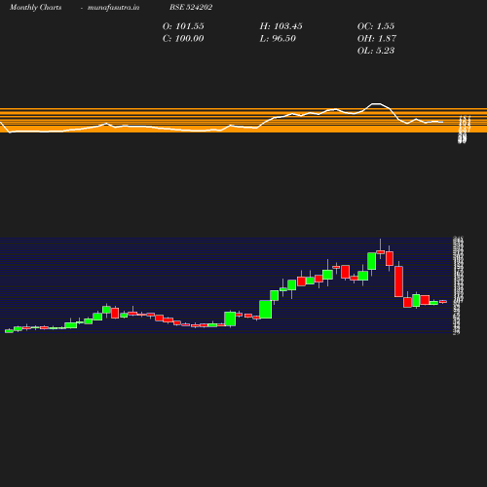The height and width of the screenshot is (487, 487).
Task: Click the 'OH: 1.87' statistic
Action: click(377, 38)
